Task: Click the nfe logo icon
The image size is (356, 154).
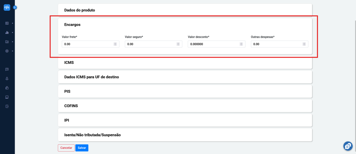Action: 7,8
